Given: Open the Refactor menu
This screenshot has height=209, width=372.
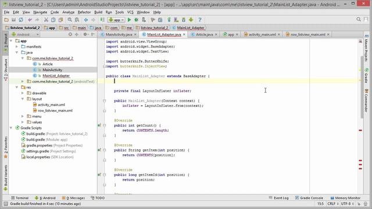Looking at the screenshot, I should [84, 12].
